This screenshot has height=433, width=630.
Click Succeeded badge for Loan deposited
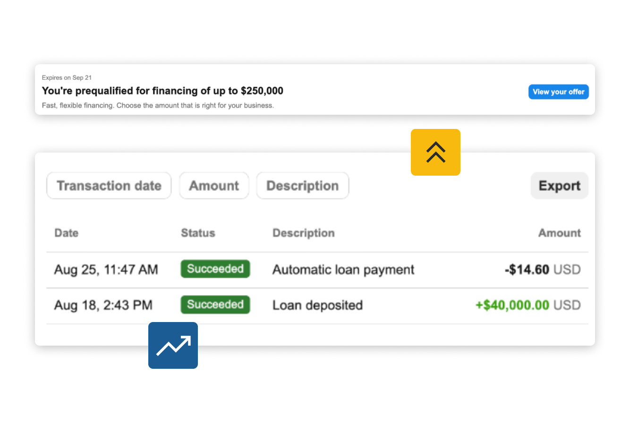click(x=215, y=305)
